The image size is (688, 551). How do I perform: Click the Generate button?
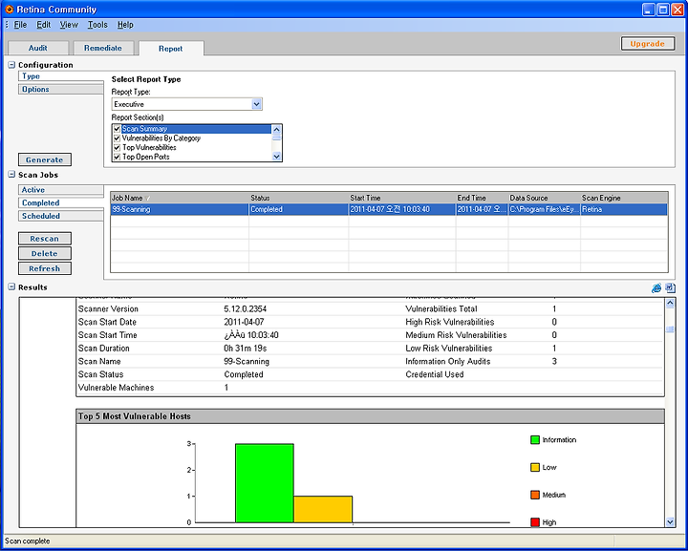point(45,159)
